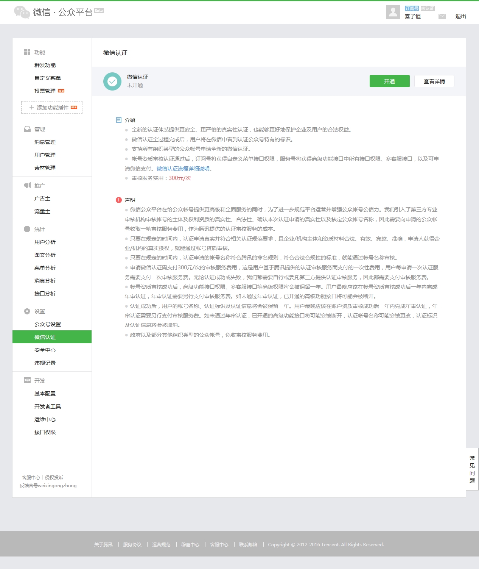View 用户分析 statistics
This screenshot has height=569, width=479.
pyautogui.click(x=45, y=242)
